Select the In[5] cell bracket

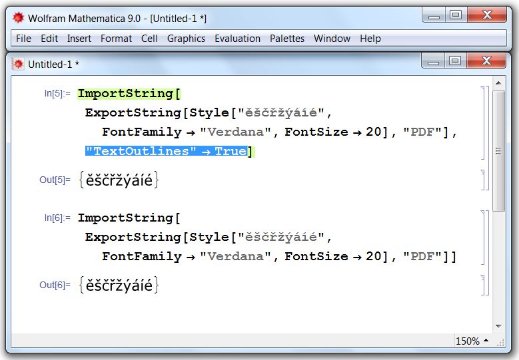[483, 122]
